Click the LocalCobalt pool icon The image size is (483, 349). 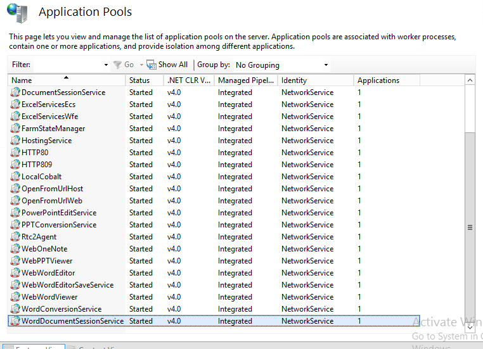pos(15,176)
